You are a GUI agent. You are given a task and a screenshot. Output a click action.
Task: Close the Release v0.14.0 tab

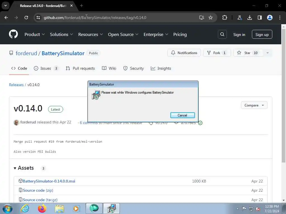pyautogui.click(x=71, y=6)
